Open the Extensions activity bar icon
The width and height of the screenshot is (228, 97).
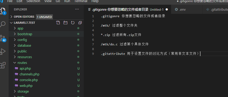[x=3, y=65]
